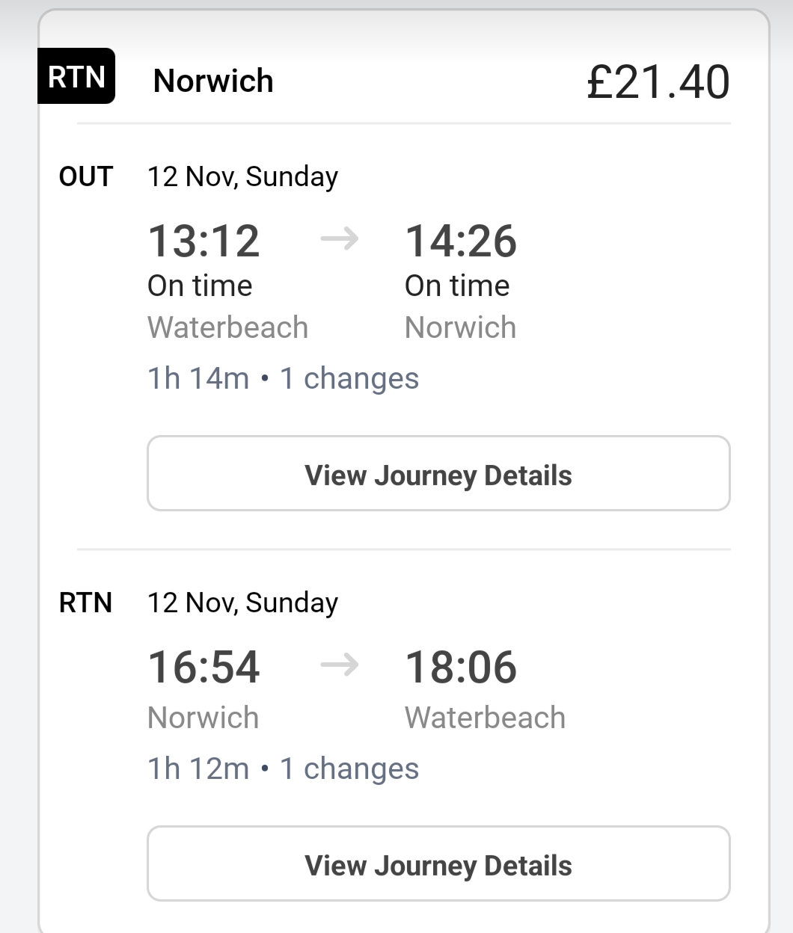Click the return journey arrow icon
This screenshot has height=933, width=793.
pos(340,665)
